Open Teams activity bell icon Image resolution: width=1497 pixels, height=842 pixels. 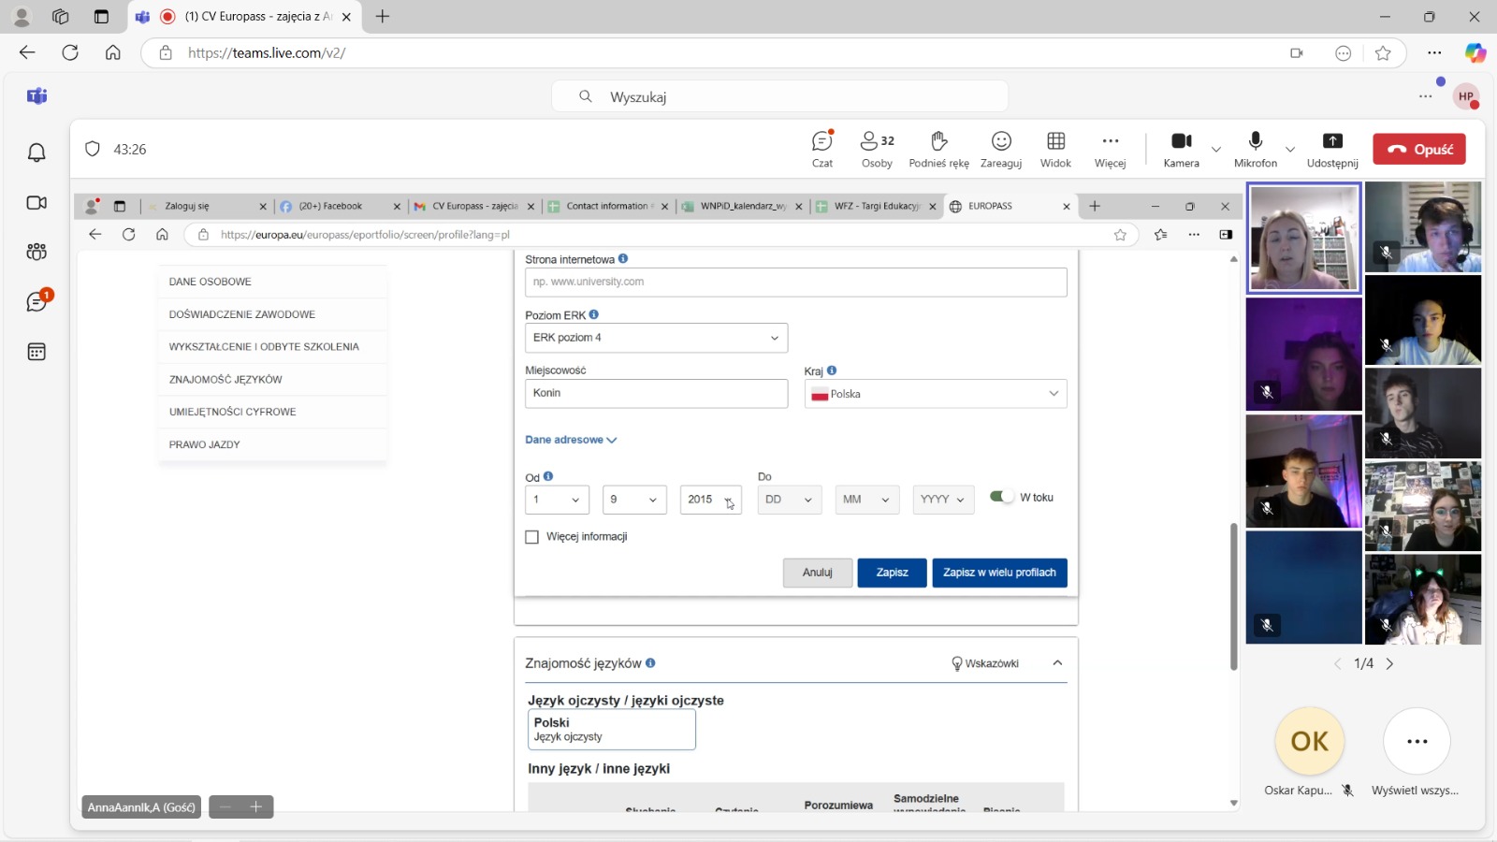[x=36, y=152]
